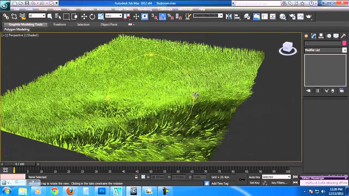Open the Manage Layers dialog
The height and width of the screenshot is (196, 349).
click(x=247, y=17)
